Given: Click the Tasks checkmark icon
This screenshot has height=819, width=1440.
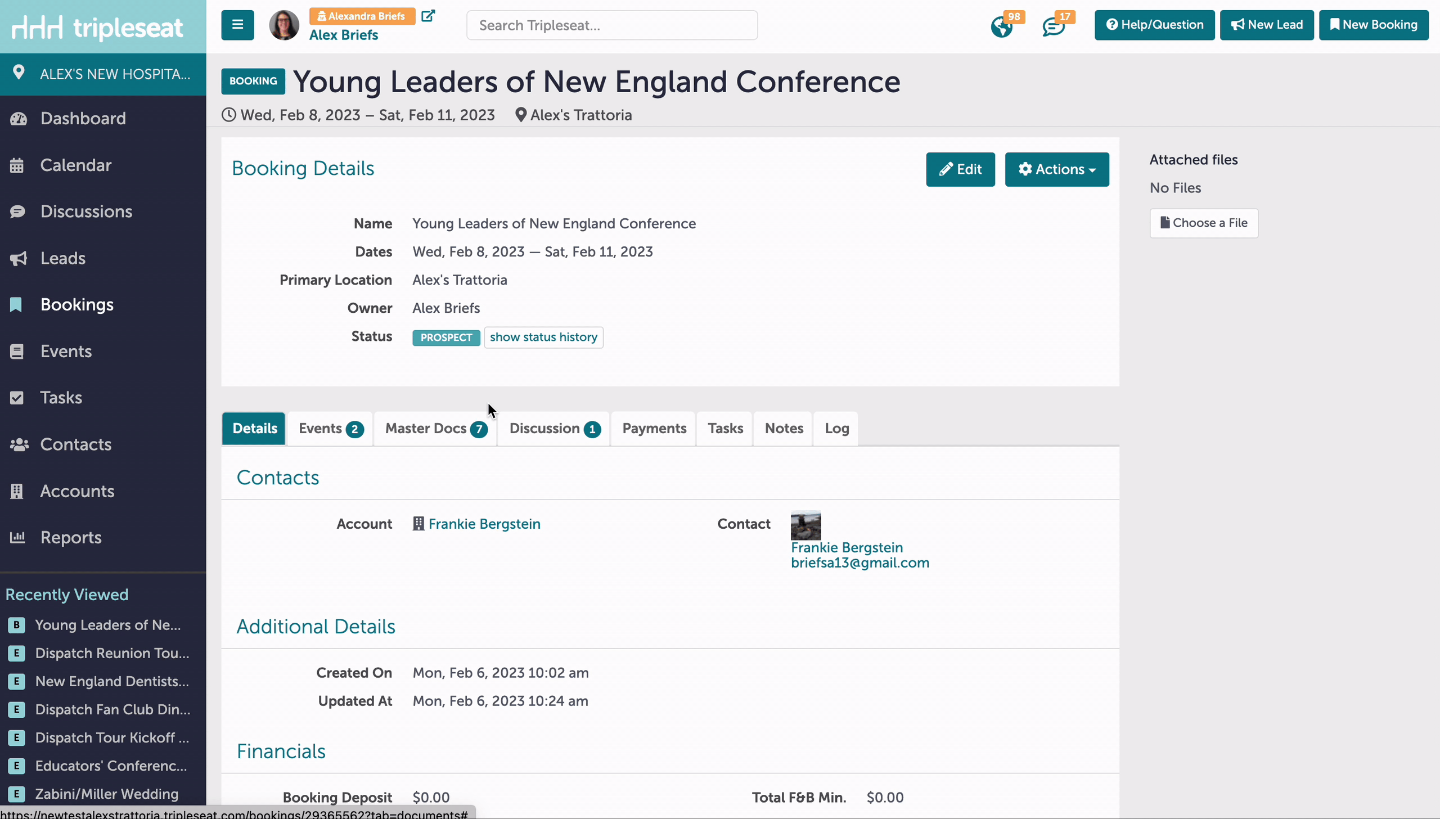Looking at the screenshot, I should pyautogui.click(x=17, y=398).
